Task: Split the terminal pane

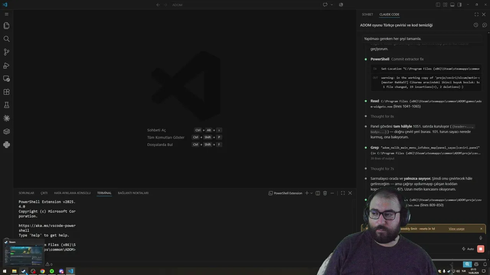Action: pyautogui.click(x=318, y=193)
